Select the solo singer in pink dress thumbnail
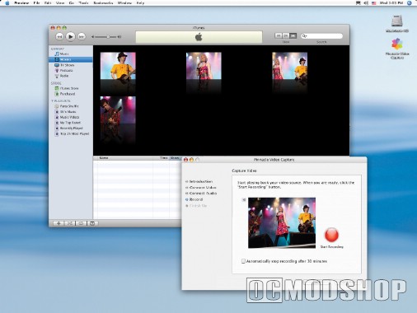Viewport: 417px width, 313px height. (204, 66)
